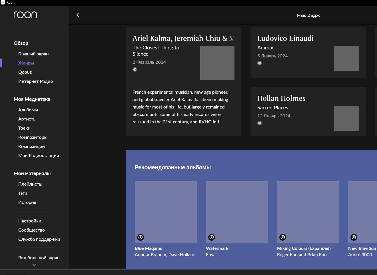377x275 pixels.
Task: Open The Closest Thing to Silence cover
Action: point(217,63)
